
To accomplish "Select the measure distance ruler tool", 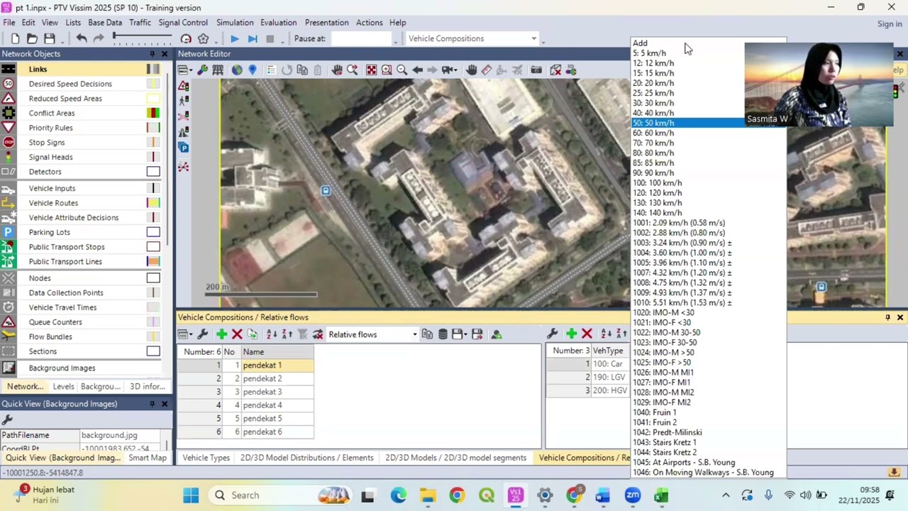I will [x=487, y=70].
